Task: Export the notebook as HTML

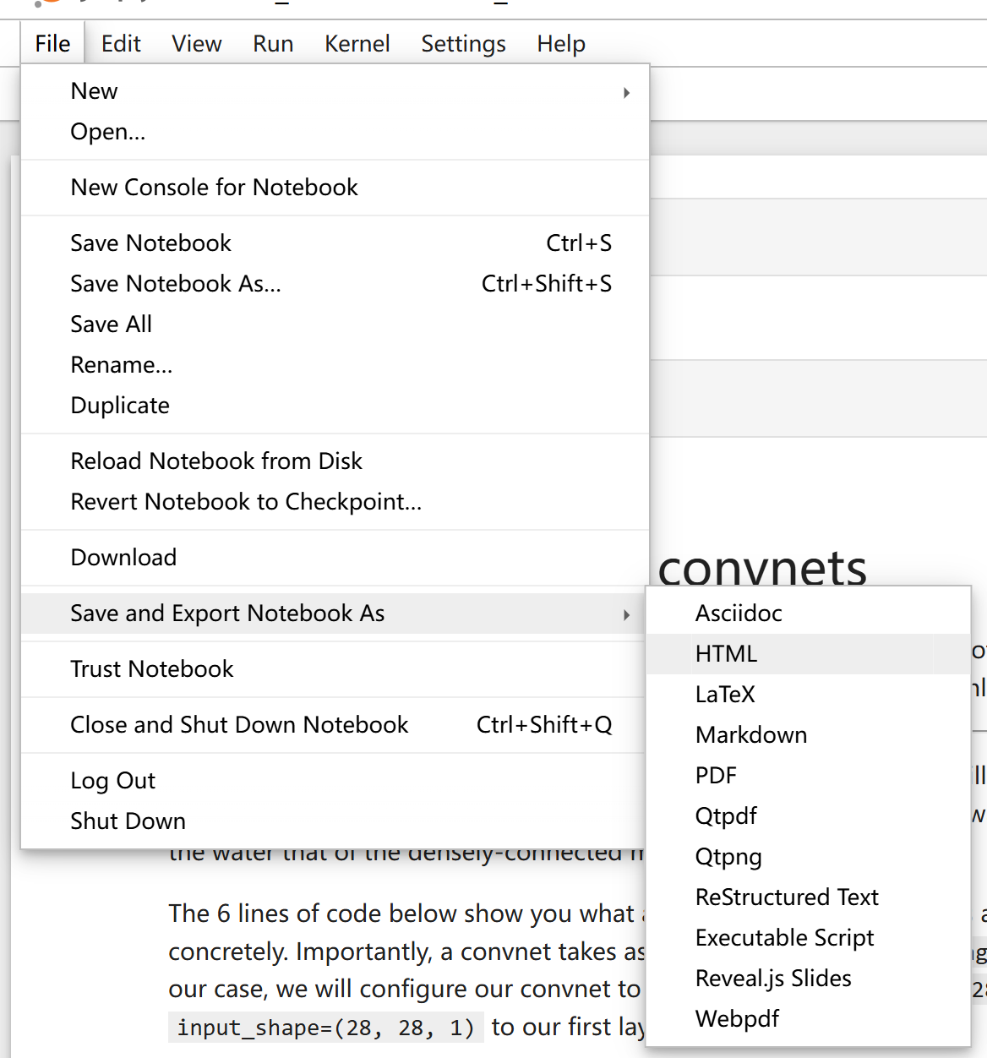Action: [725, 653]
